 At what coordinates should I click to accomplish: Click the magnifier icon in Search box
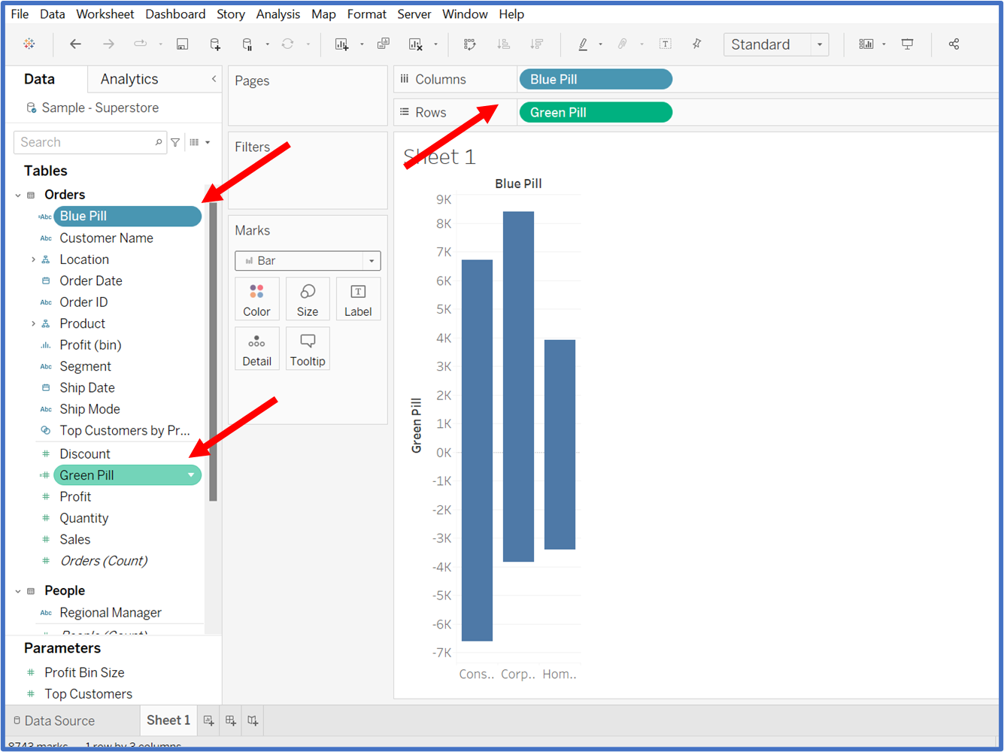159,142
